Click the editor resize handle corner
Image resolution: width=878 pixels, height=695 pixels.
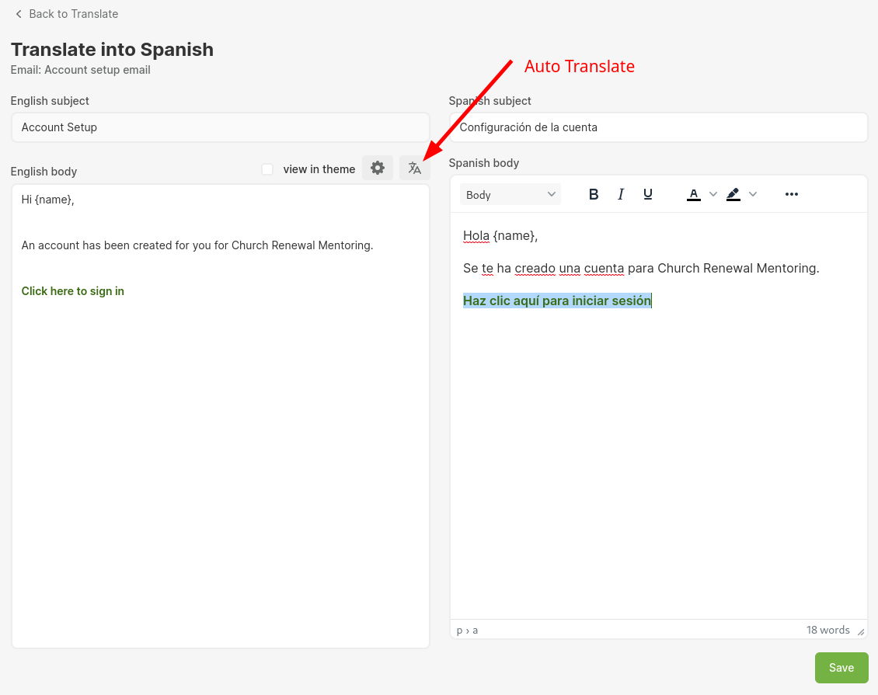click(x=860, y=631)
